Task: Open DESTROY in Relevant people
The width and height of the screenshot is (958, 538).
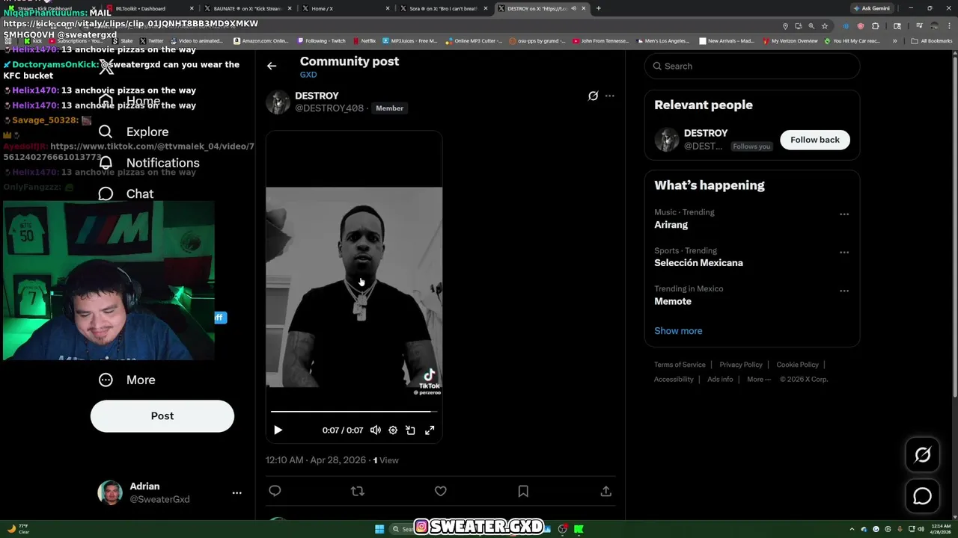Action: 706,133
